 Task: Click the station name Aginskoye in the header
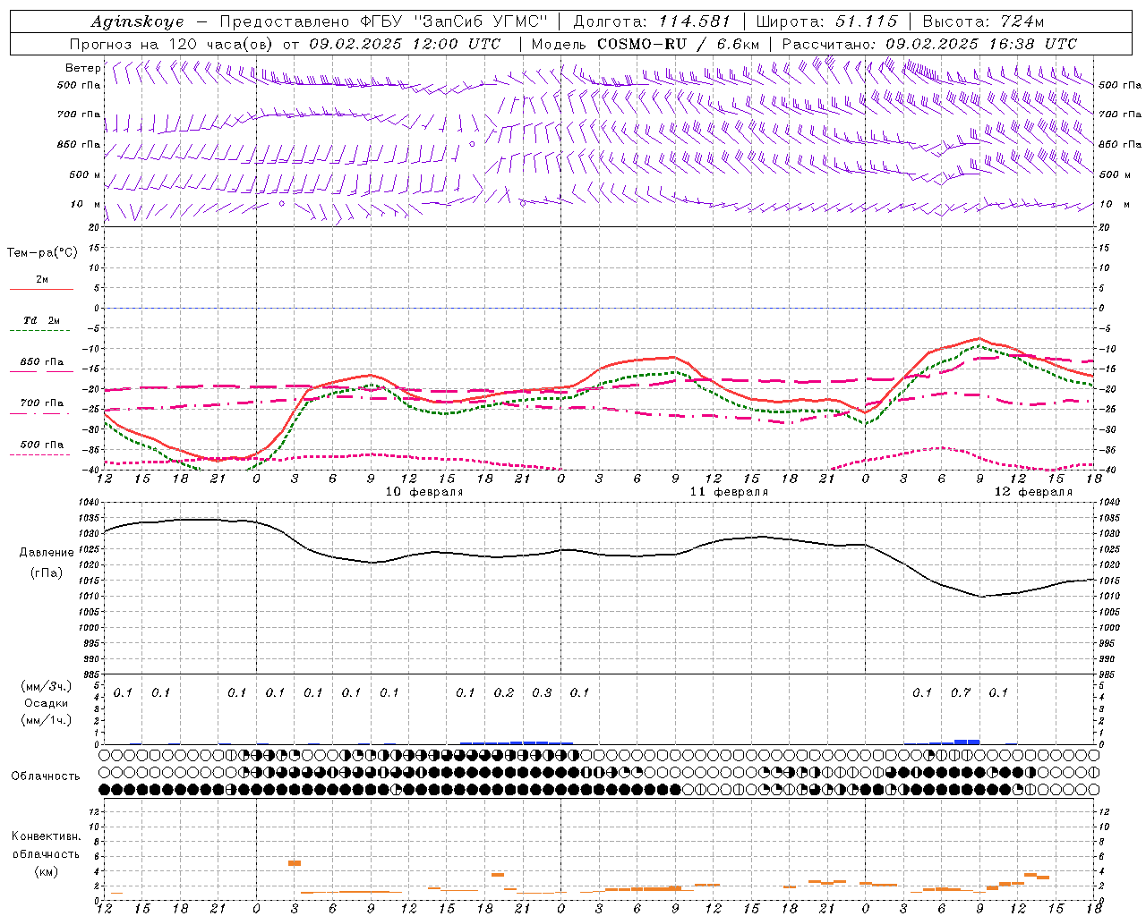(137, 21)
